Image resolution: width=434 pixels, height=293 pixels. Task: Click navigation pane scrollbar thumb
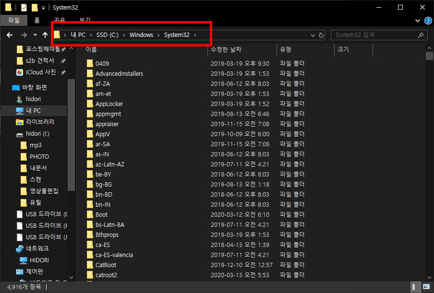click(x=71, y=135)
